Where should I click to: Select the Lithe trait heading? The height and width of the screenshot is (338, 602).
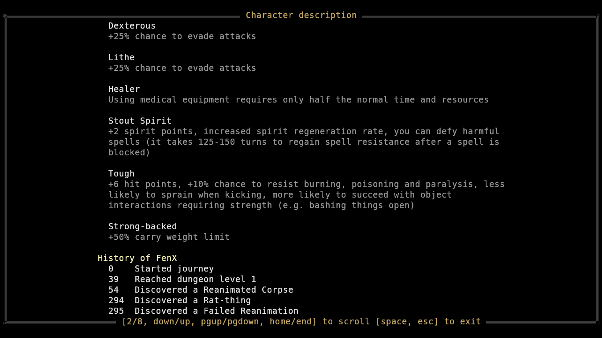tap(121, 58)
